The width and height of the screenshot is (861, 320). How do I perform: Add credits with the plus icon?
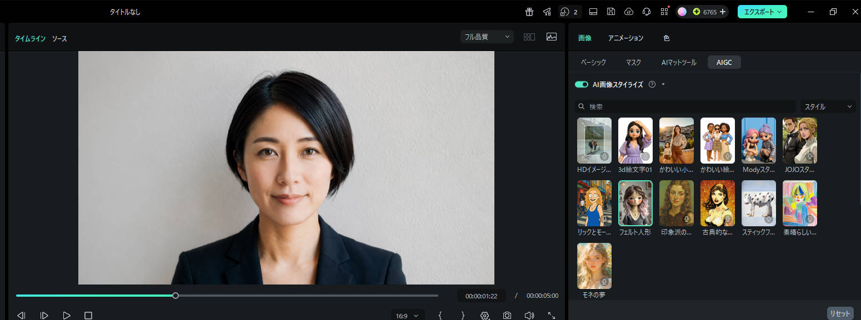(x=723, y=12)
